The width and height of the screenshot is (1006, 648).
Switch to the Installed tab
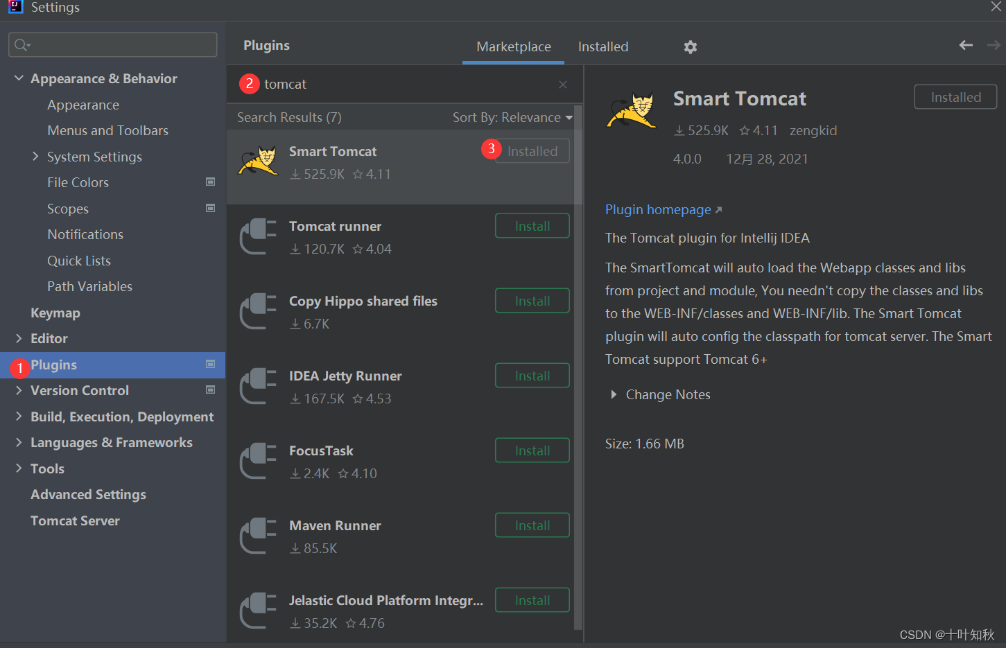pos(603,47)
